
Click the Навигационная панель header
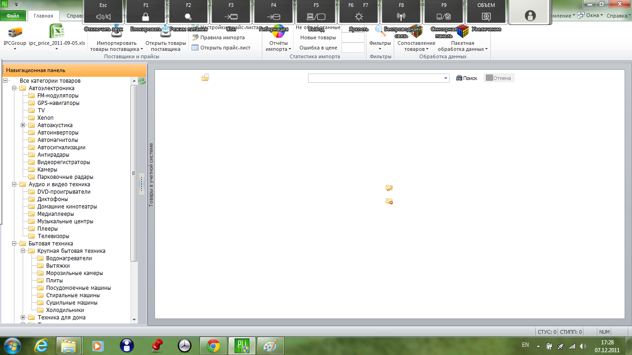pos(74,70)
